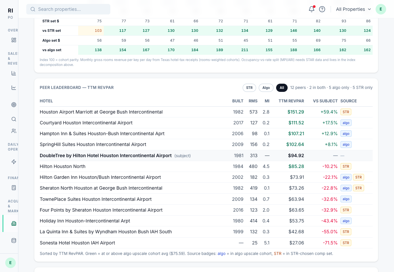Click the $151.29 TTM RevPAR value

pos(296,112)
